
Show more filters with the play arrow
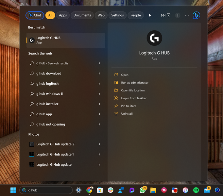tap(150, 15)
